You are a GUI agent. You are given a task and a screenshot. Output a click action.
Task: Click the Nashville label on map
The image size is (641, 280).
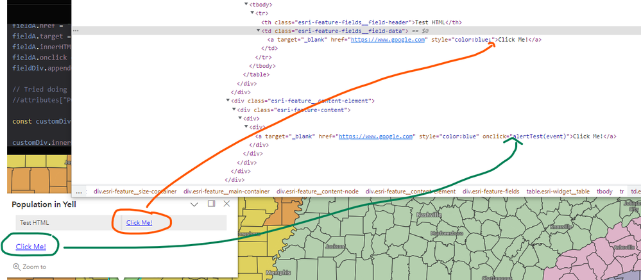click(429, 215)
